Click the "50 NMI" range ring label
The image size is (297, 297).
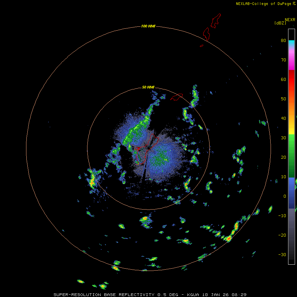point(148,87)
